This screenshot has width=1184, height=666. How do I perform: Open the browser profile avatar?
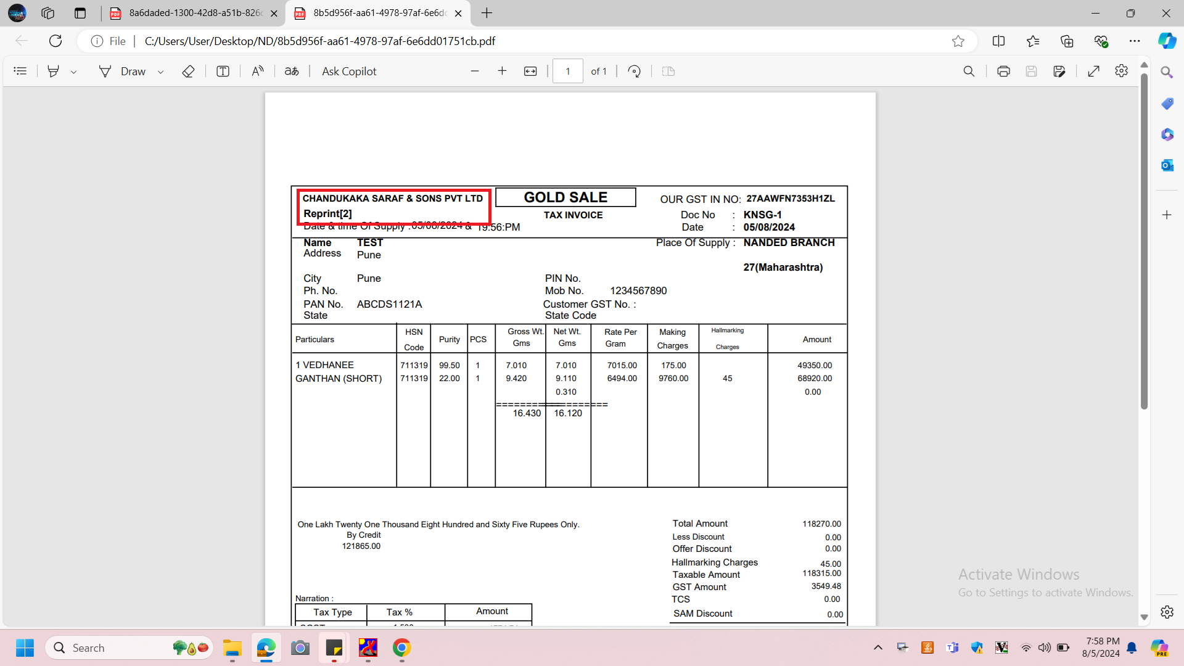[x=17, y=13]
